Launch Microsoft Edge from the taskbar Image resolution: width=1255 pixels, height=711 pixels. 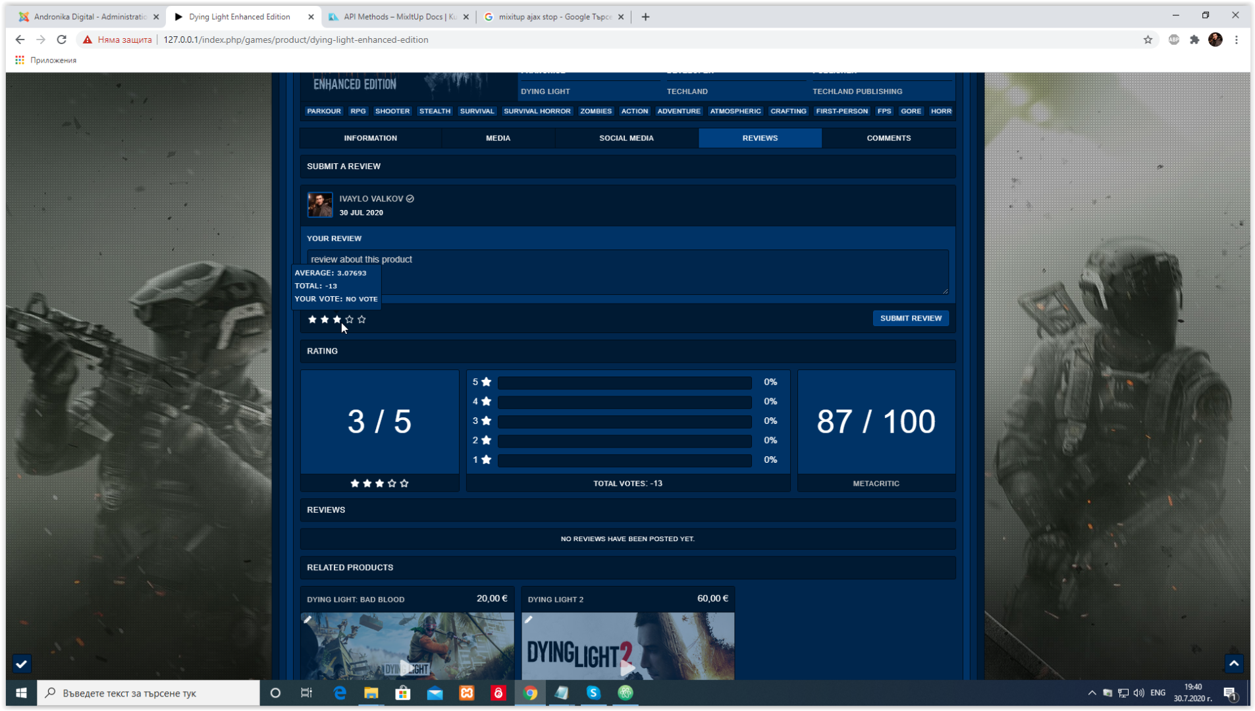click(x=339, y=693)
